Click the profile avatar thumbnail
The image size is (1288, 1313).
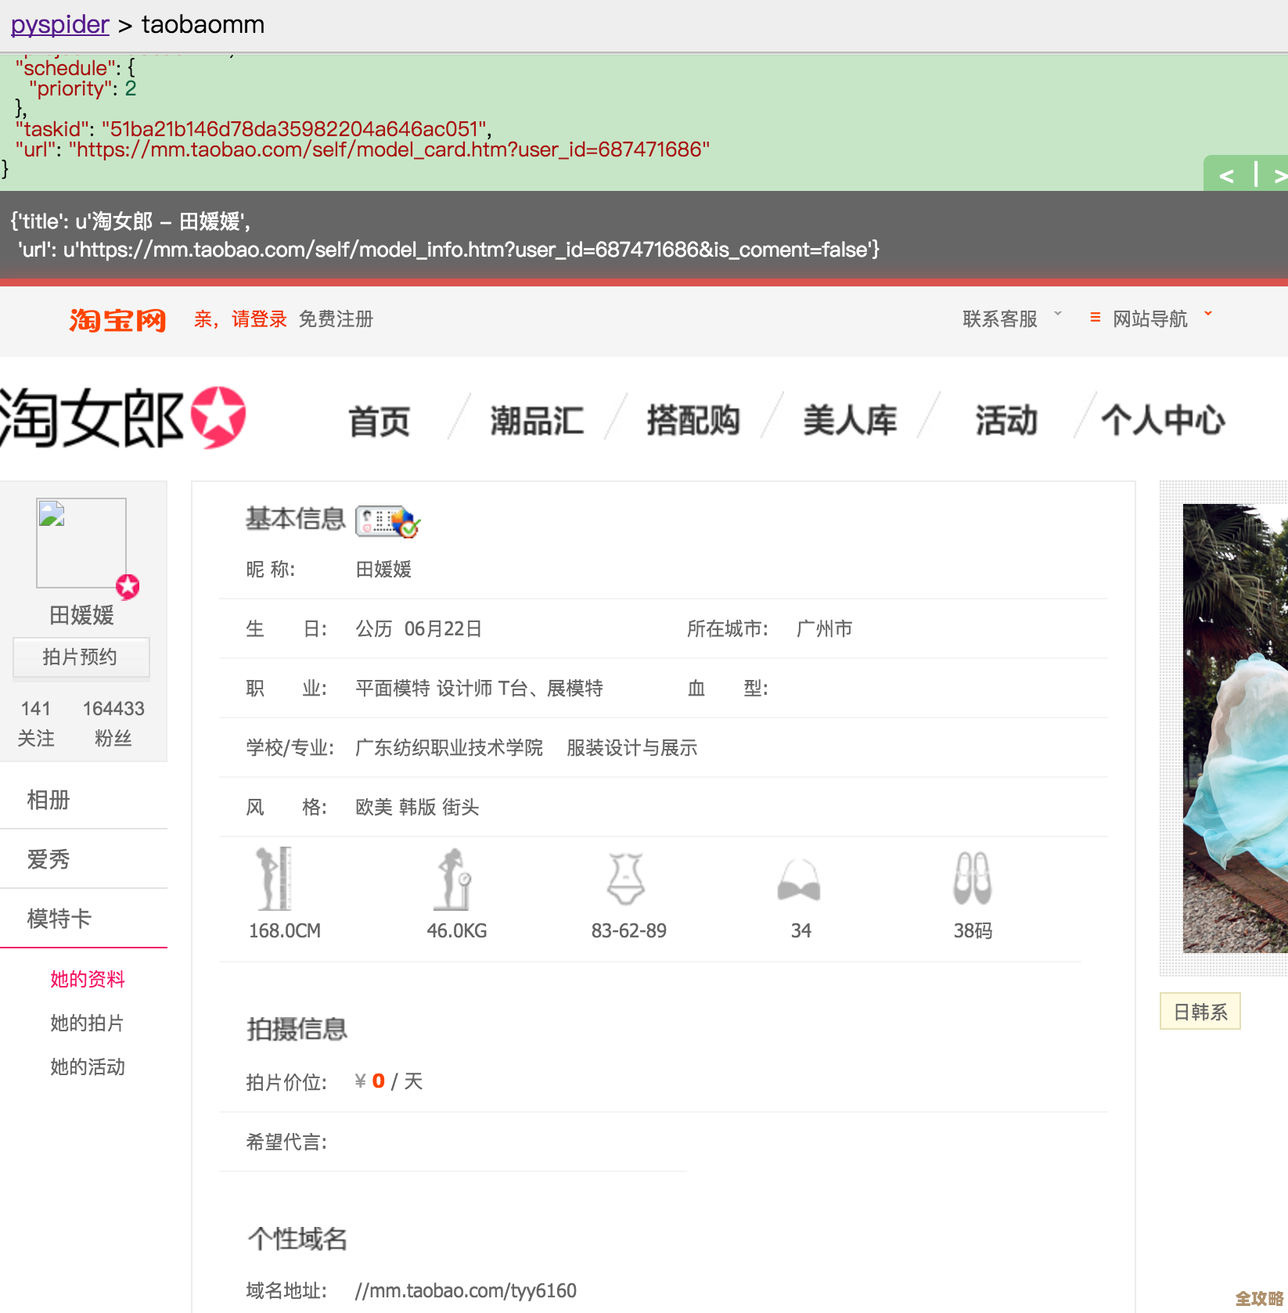tap(81, 542)
